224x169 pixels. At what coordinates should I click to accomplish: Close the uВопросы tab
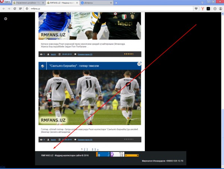(x=111, y=3)
